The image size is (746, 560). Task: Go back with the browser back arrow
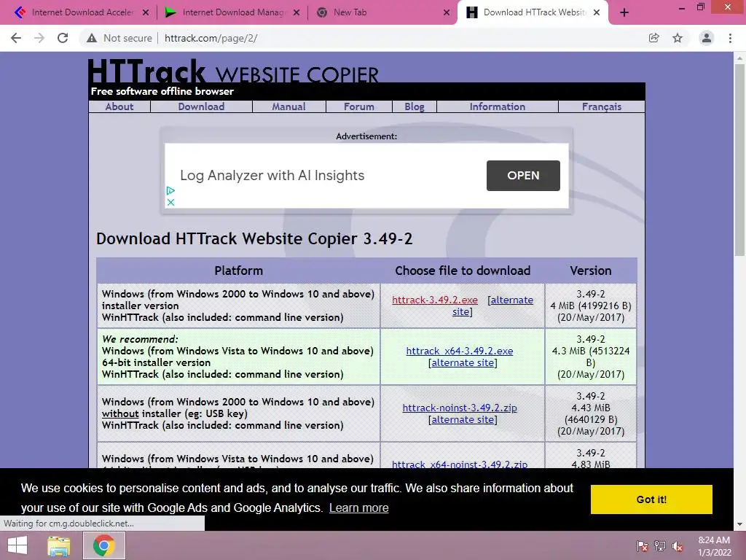16,38
